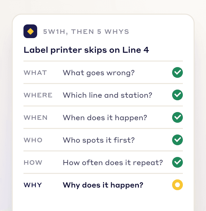Open the 'What goes wrong?' question
Viewport: 206px width, 211px height.
coord(99,73)
